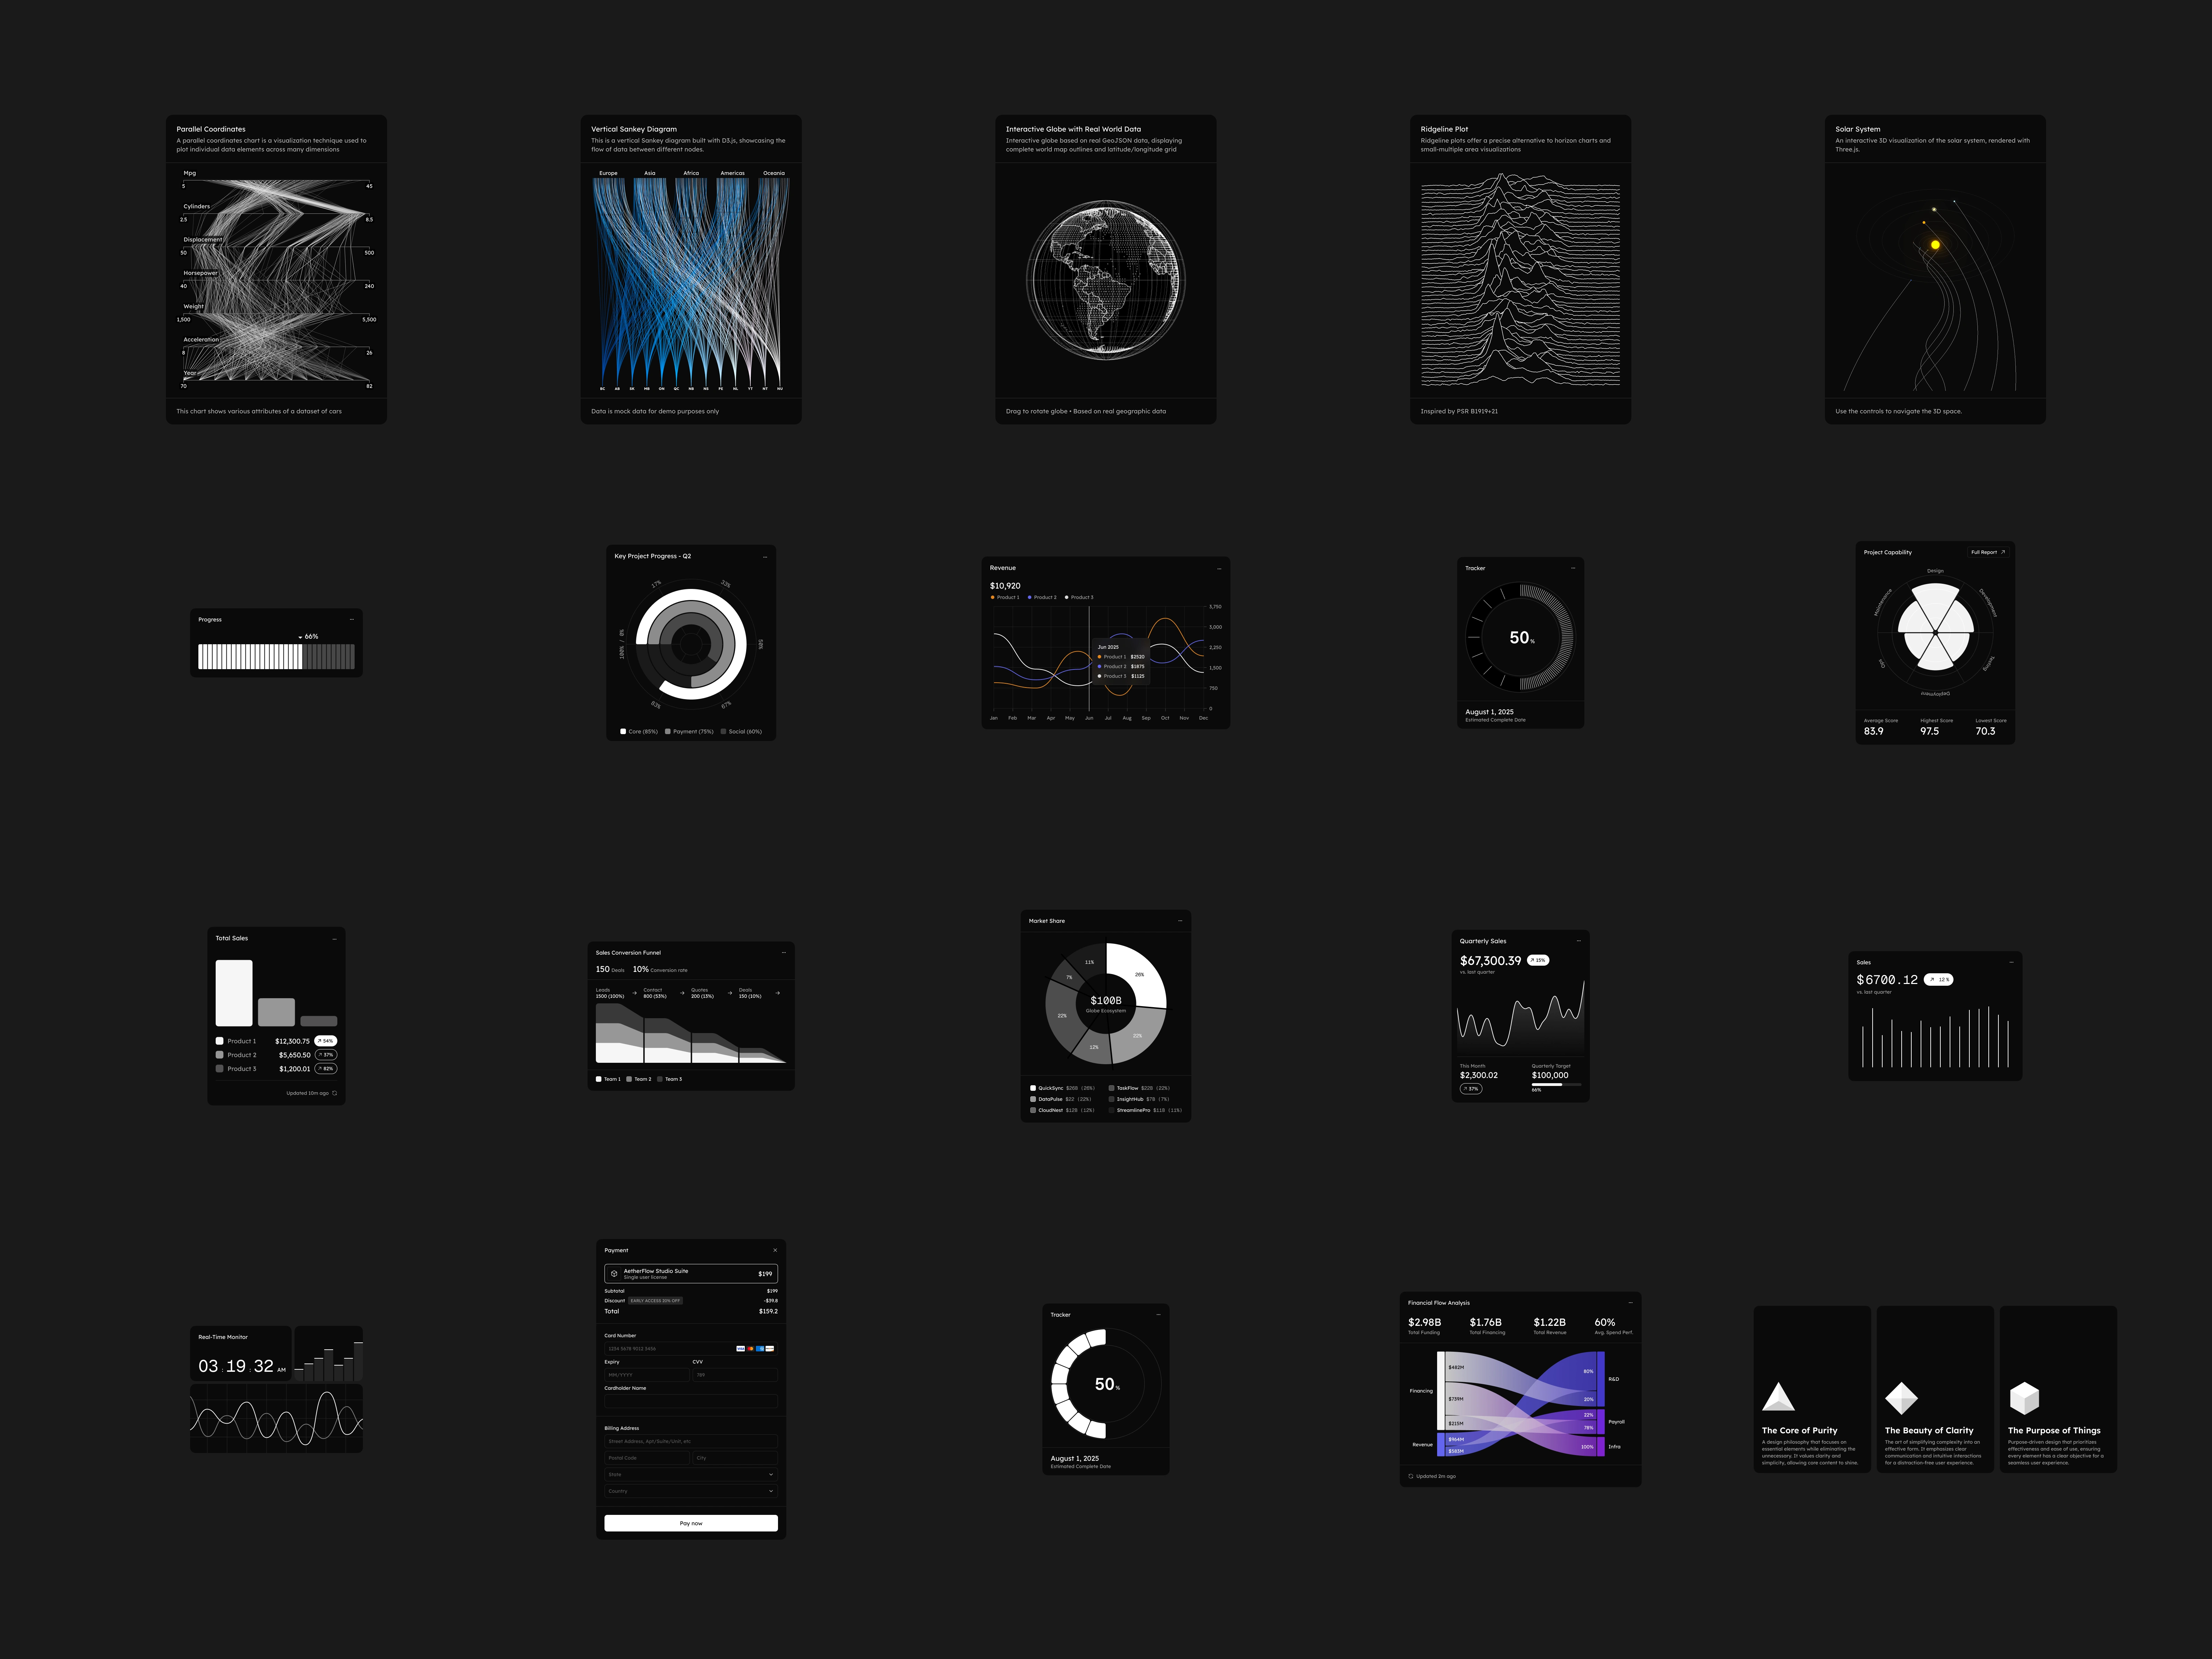Click the 37% badge beside Product 2
2212x1659 pixels.
[326, 1055]
